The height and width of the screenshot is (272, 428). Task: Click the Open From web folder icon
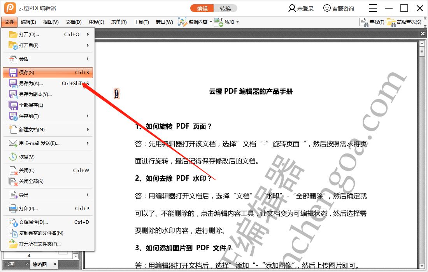tap(13, 45)
